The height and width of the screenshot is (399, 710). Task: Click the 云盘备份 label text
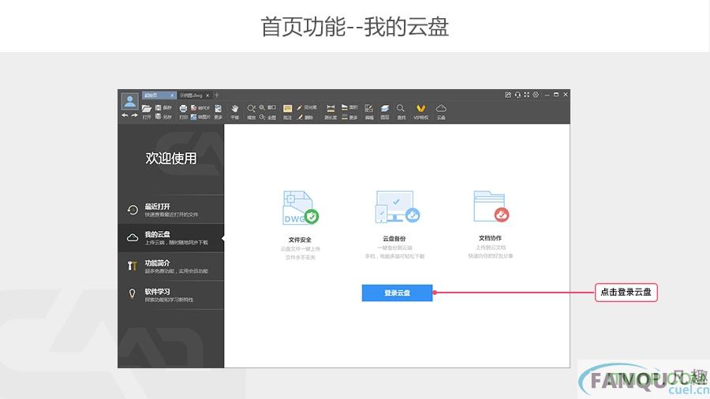(x=394, y=238)
